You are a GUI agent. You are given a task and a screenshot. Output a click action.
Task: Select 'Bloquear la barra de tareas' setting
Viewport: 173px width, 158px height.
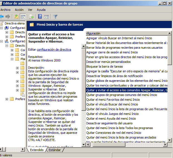[x=104, y=66]
